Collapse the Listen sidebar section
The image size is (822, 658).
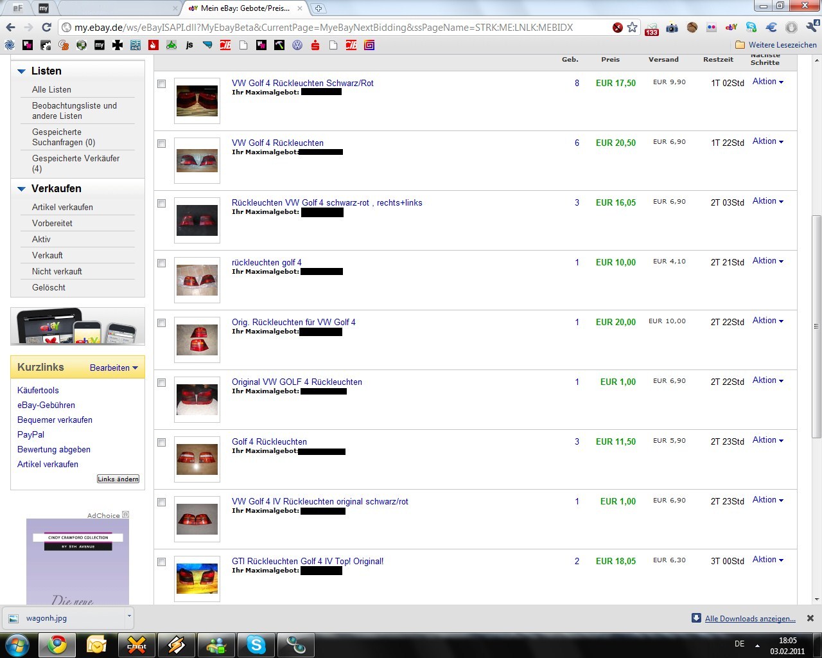(x=21, y=71)
